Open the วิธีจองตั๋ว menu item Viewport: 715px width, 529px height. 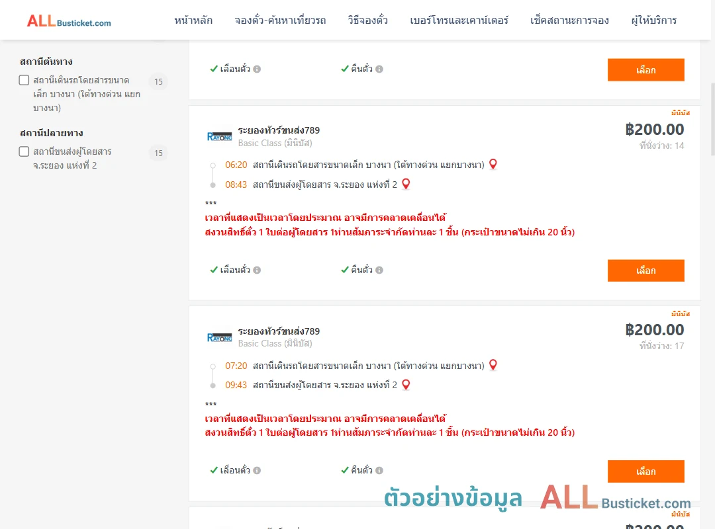[x=367, y=20]
